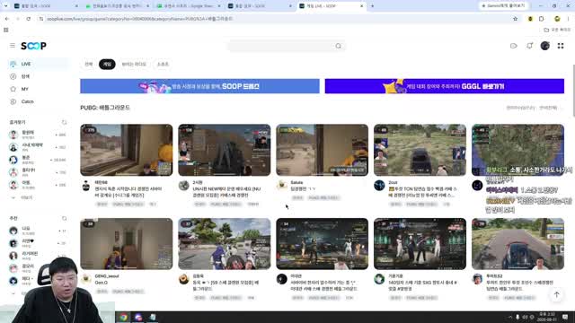This screenshot has width=575, height=323.
Task: Open the Chrome tab search dropdown arrow
Action: coord(5,6)
